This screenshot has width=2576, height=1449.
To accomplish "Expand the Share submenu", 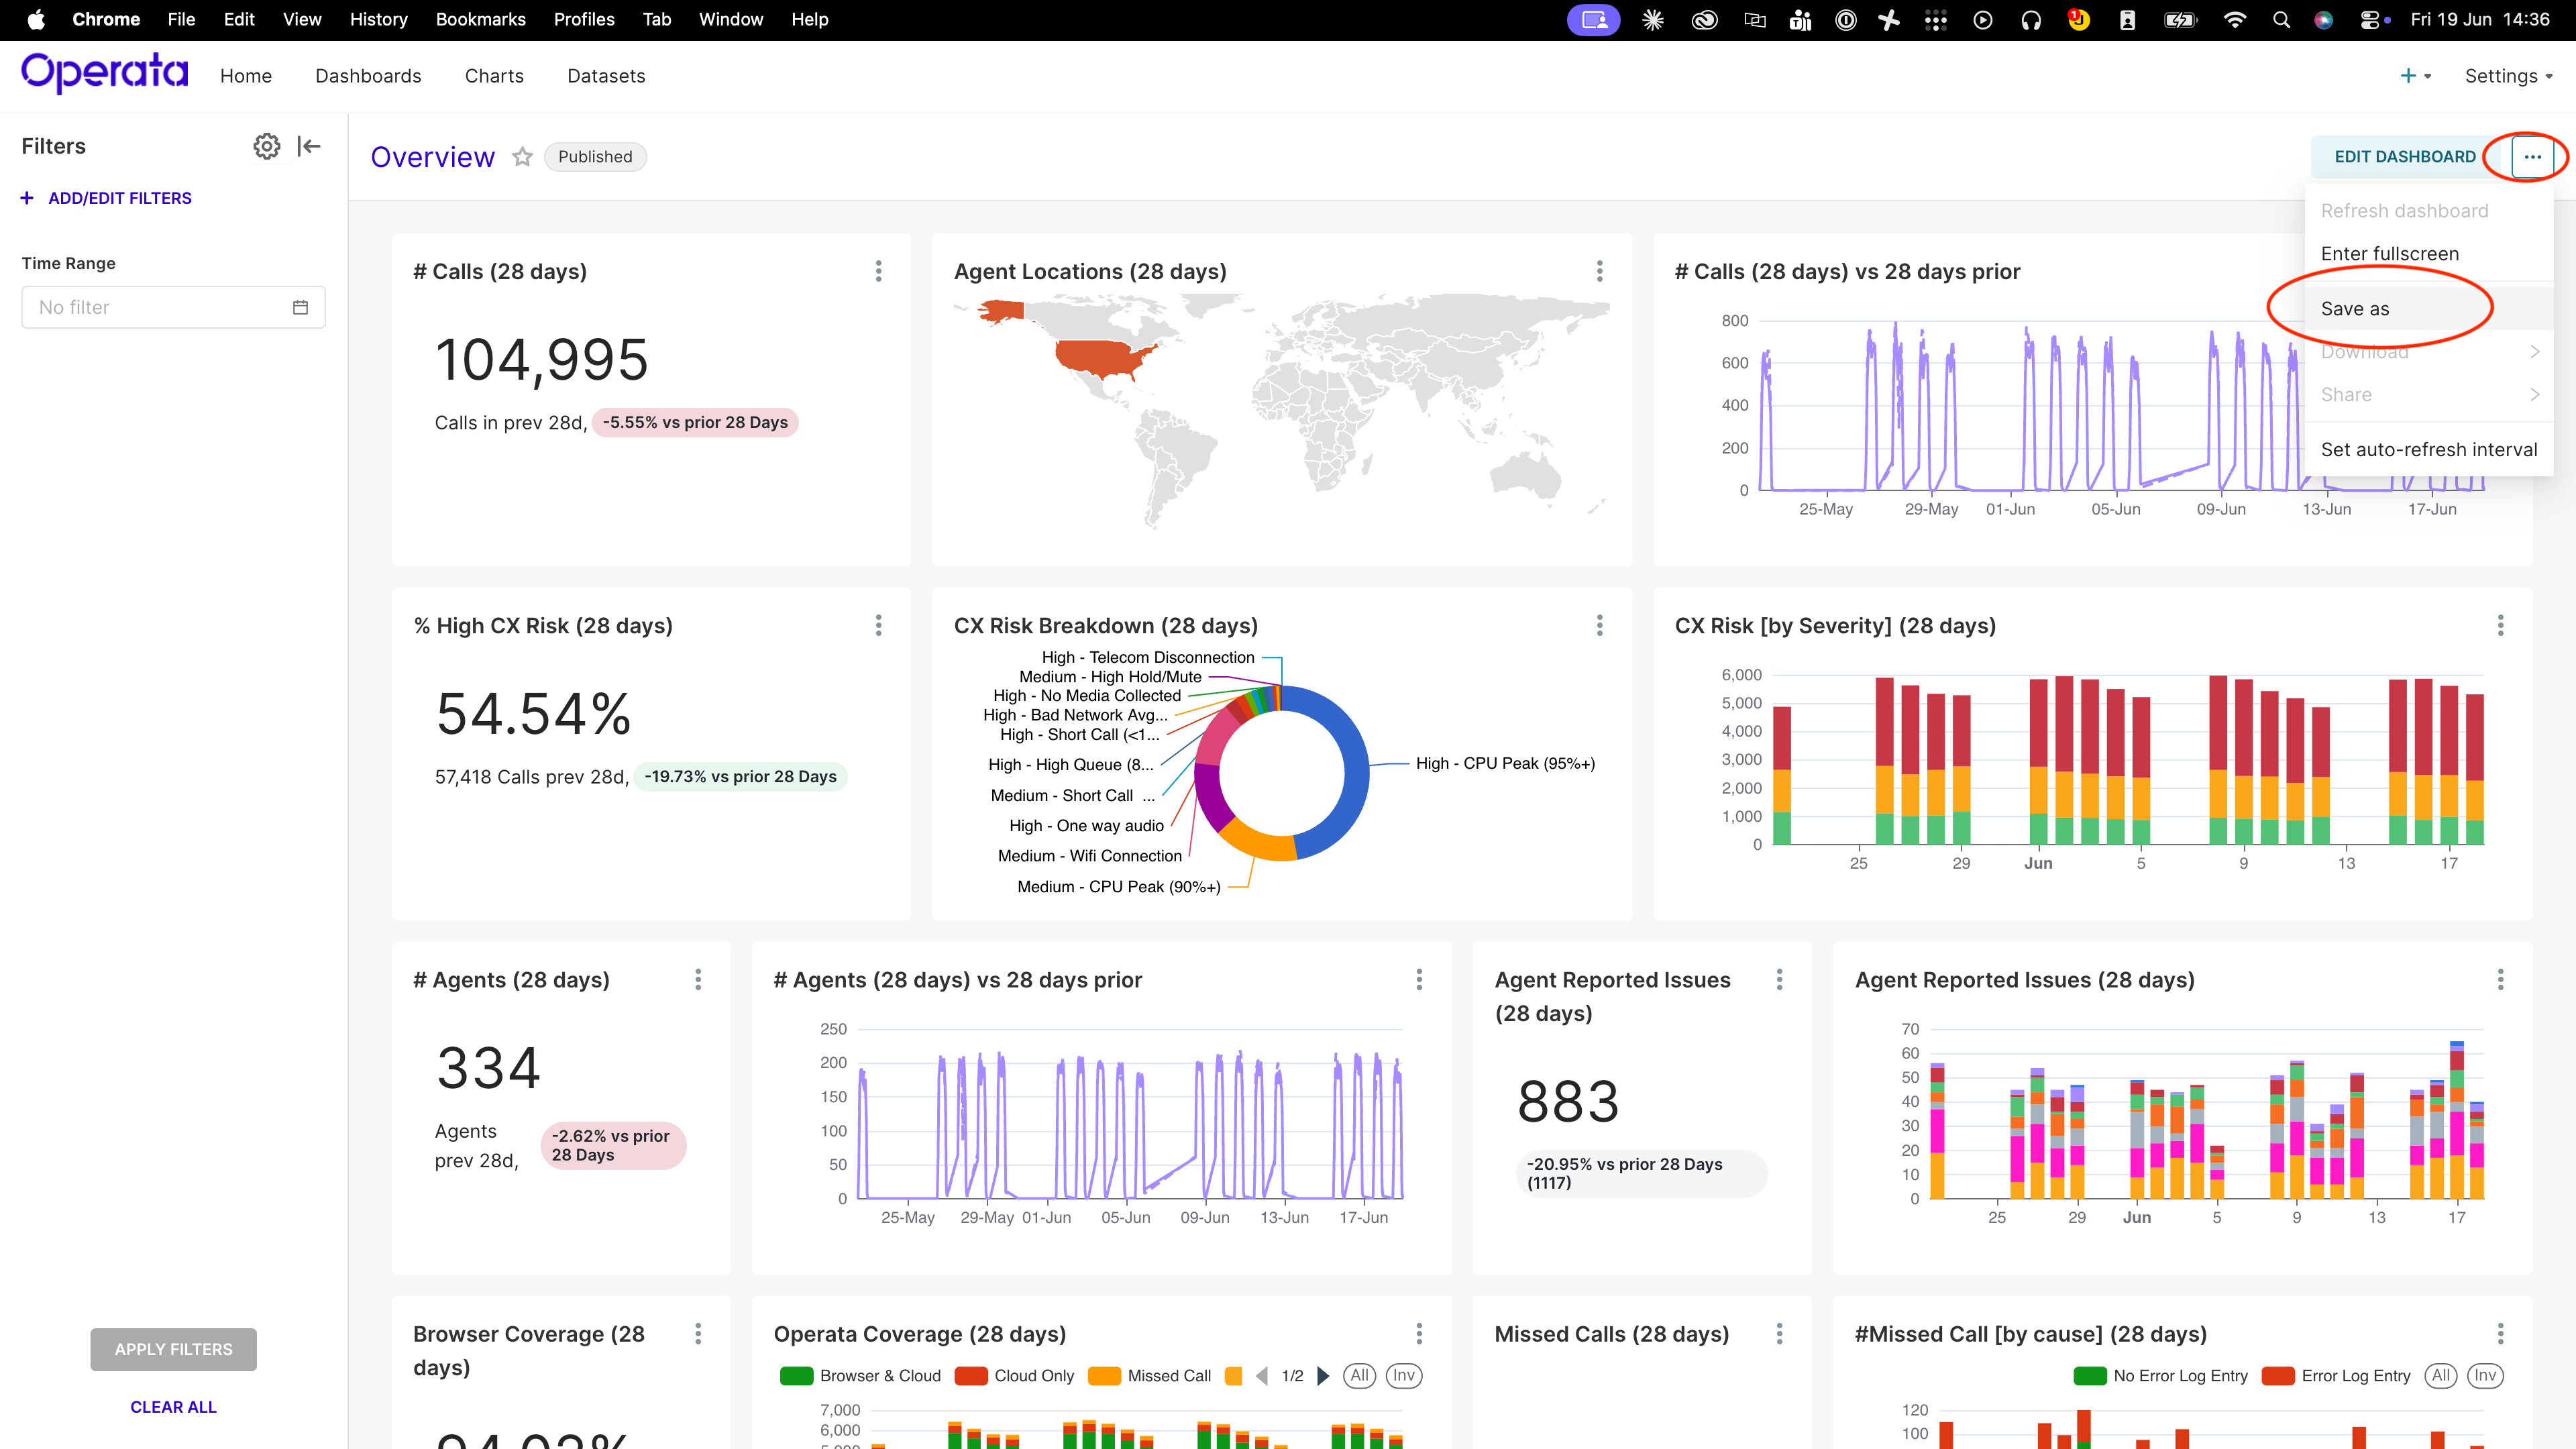I will [x=2429, y=395].
